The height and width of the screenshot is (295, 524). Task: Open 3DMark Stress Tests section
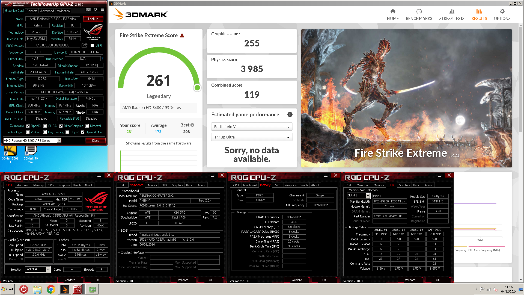[x=452, y=15]
